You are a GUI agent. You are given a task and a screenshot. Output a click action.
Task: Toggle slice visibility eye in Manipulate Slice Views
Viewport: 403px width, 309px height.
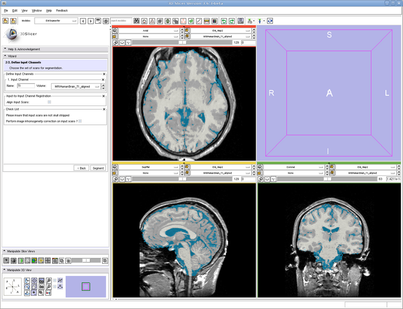pyautogui.click(x=6, y=261)
